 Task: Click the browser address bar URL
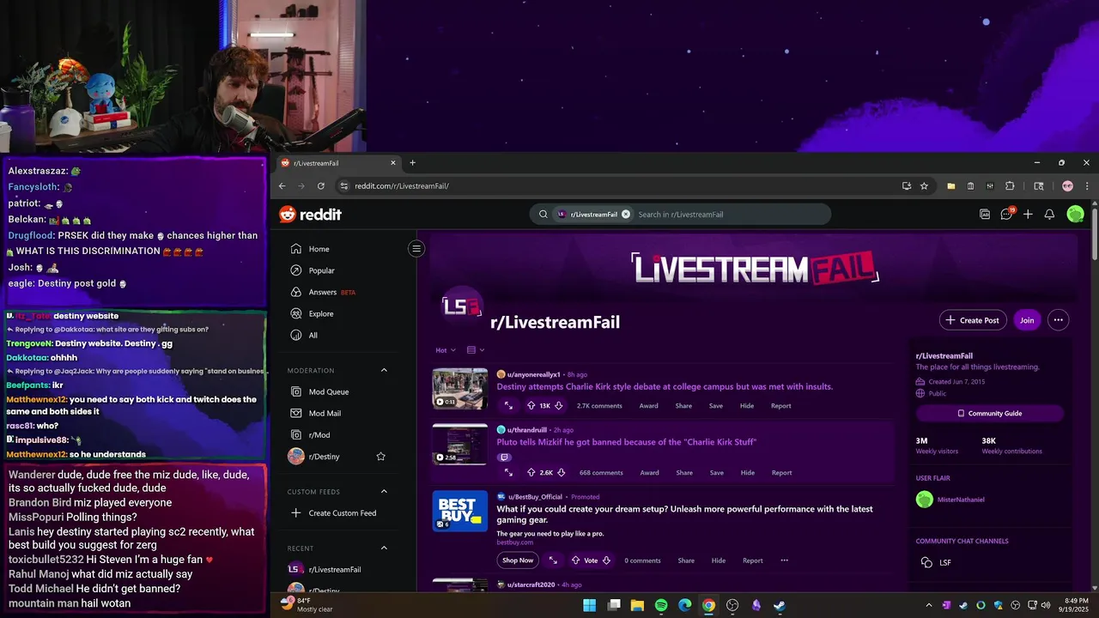(x=402, y=185)
